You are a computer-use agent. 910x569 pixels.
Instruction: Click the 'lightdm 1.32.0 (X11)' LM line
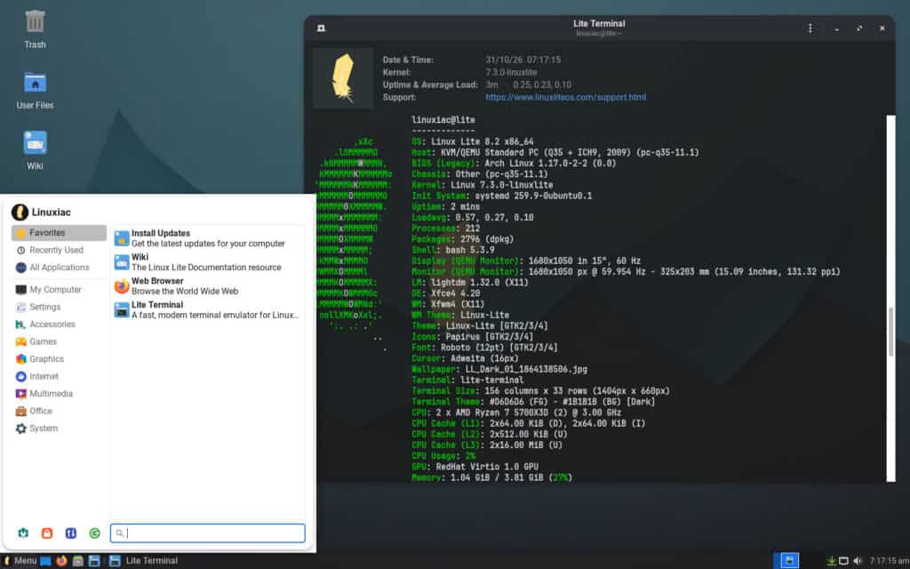[x=470, y=283]
